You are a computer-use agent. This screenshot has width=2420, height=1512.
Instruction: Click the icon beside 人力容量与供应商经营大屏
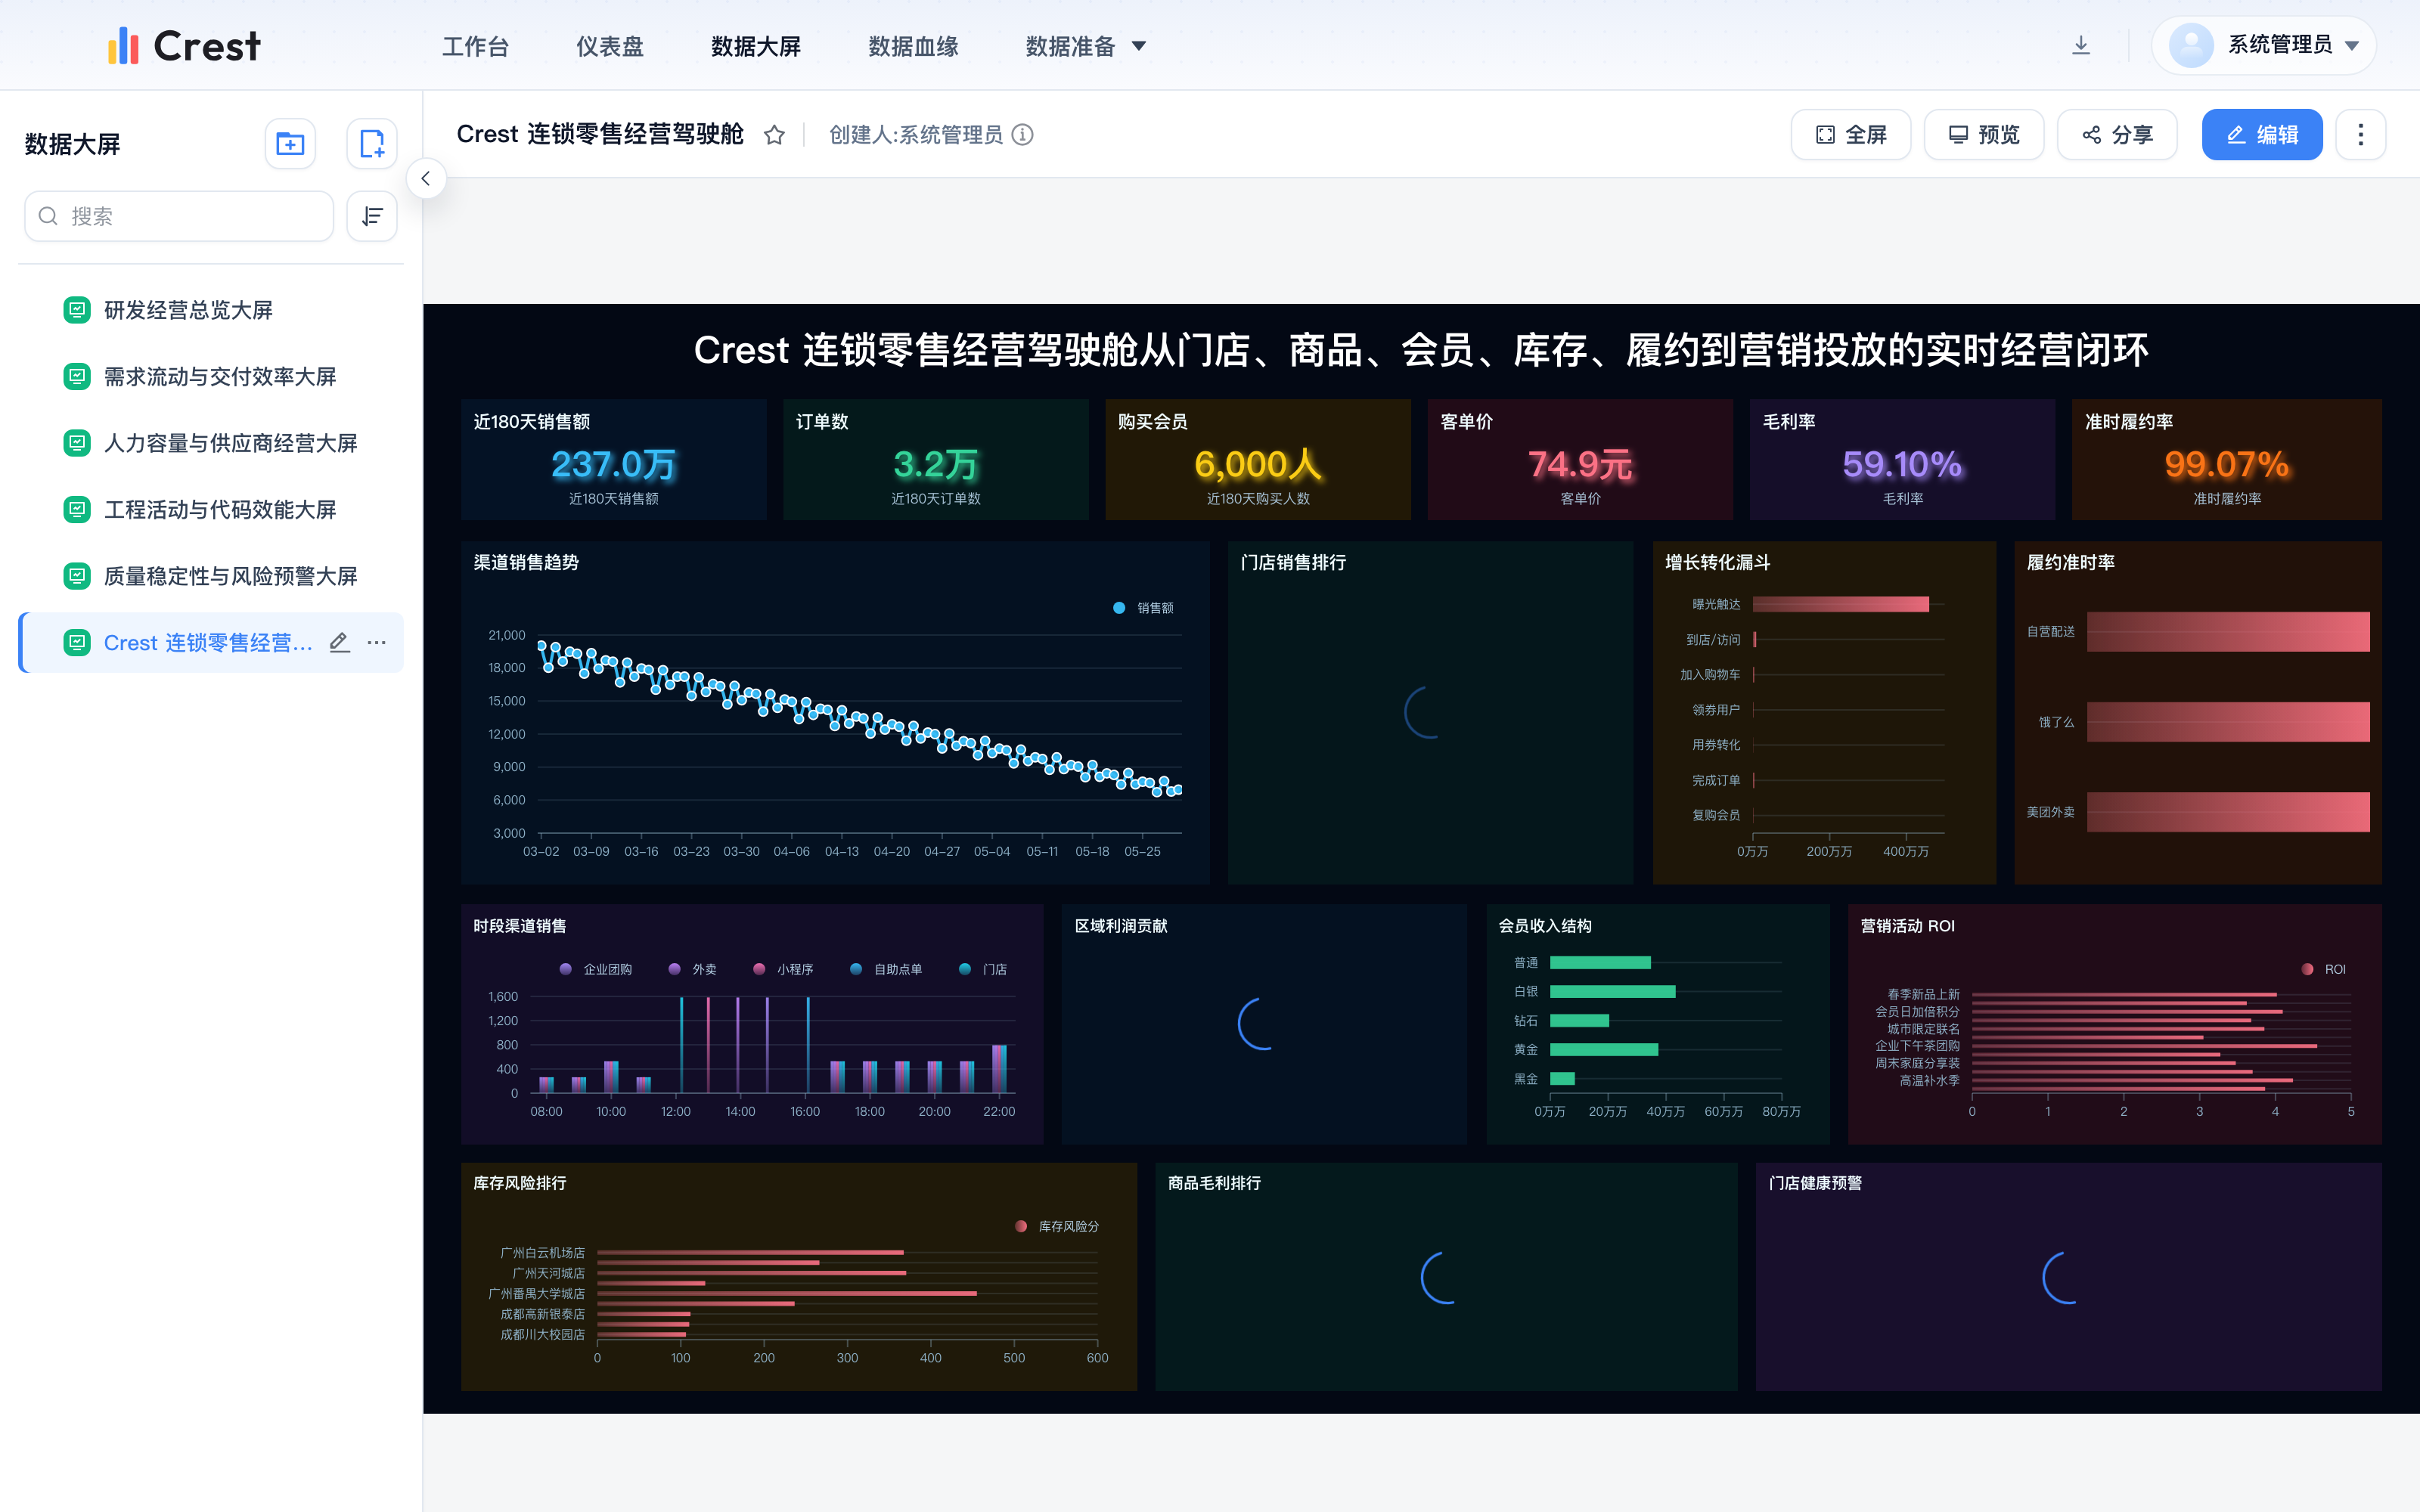click(77, 443)
